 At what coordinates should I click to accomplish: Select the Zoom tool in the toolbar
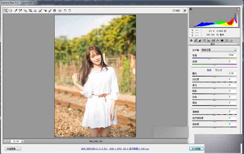tap(6, 11)
